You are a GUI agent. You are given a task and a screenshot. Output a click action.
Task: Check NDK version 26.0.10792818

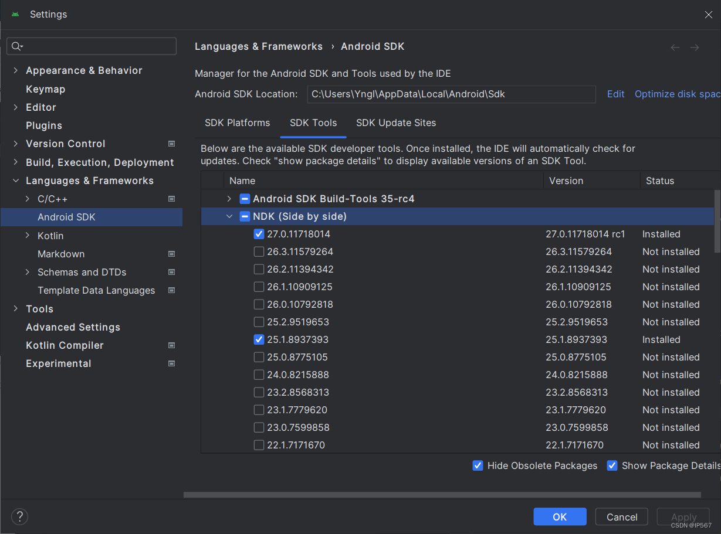259,304
